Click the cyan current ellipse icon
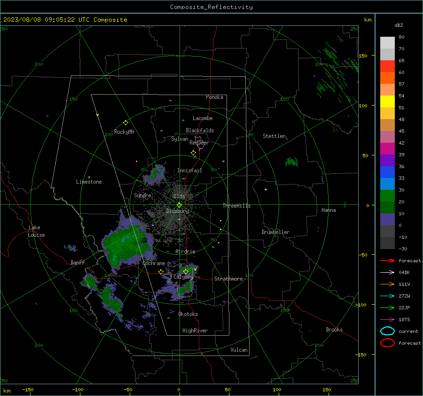 387,331
